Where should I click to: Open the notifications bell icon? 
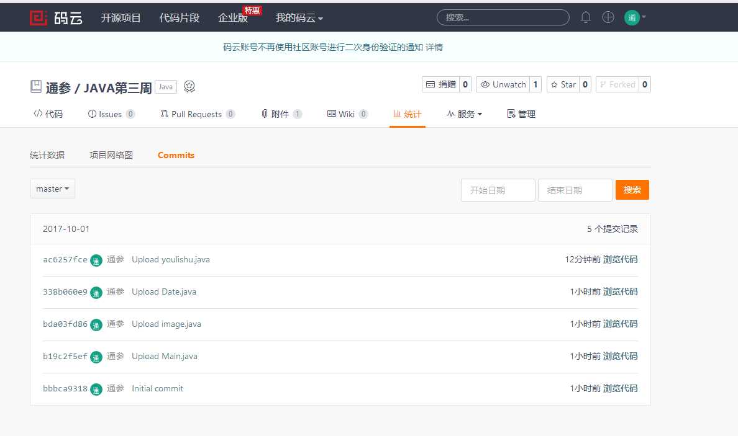coord(585,17)
